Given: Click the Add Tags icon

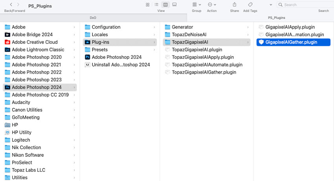Looking at the screenshot, I should tap(250, 4).
